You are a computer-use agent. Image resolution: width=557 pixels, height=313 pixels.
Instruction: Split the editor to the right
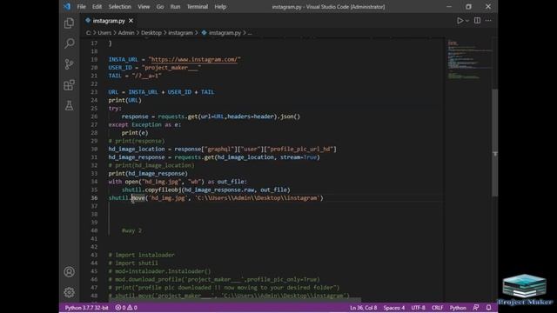coord(477,21)
